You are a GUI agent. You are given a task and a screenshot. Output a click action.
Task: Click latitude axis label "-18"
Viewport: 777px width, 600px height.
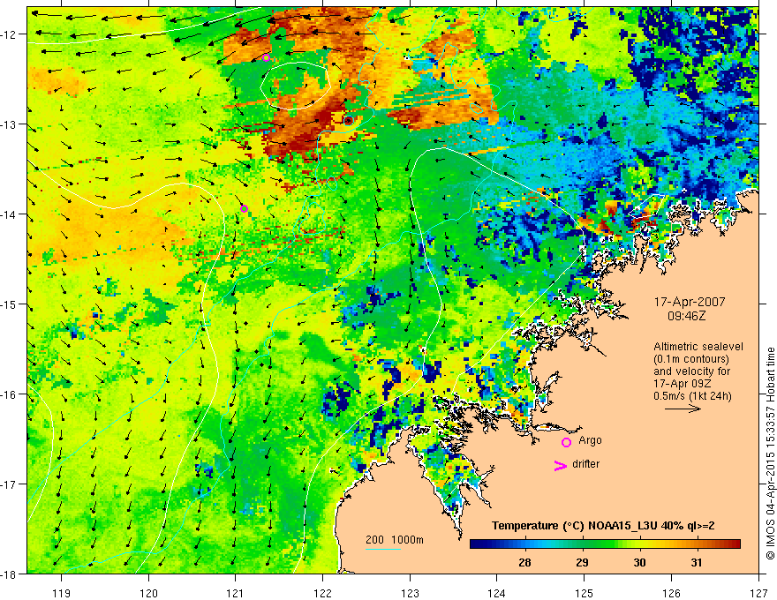tap(10, 574)
